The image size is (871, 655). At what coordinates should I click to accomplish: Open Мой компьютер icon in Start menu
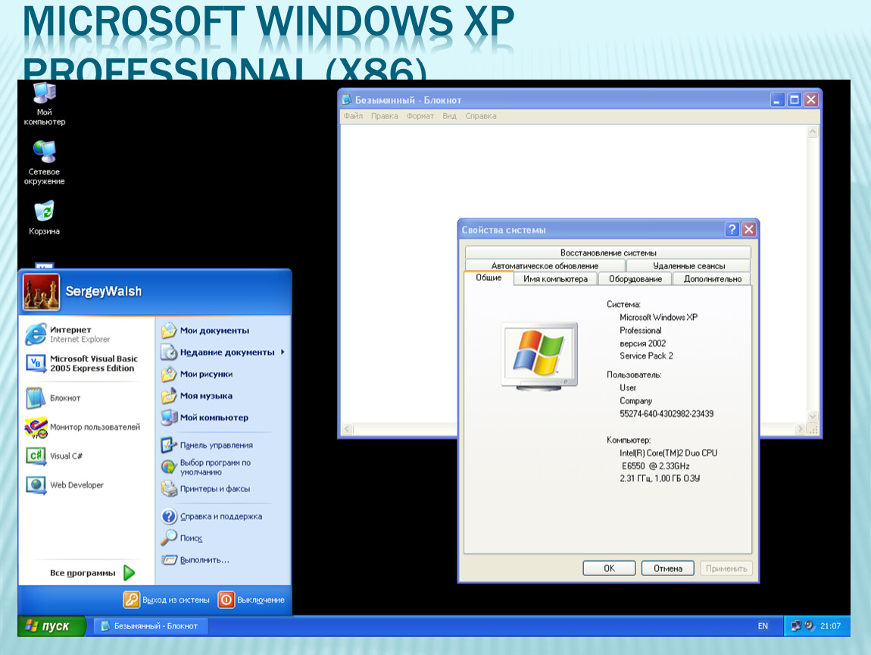tap(169, 418)
